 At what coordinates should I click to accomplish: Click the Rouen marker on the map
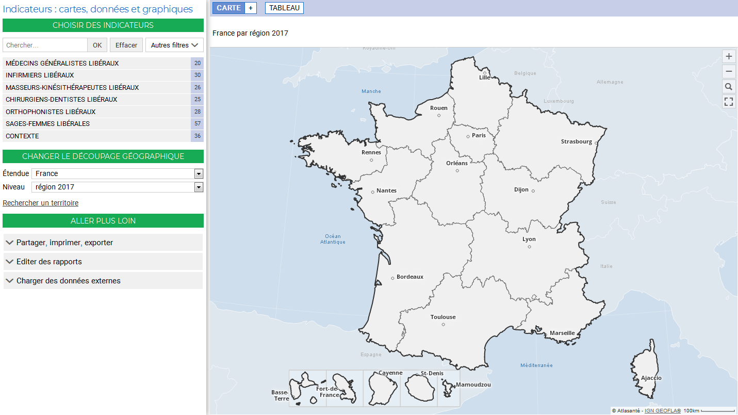(439, 115)
